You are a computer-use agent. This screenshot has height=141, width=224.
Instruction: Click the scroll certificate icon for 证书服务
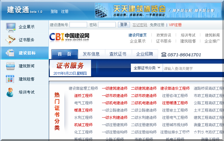click(x=11, y=40)
